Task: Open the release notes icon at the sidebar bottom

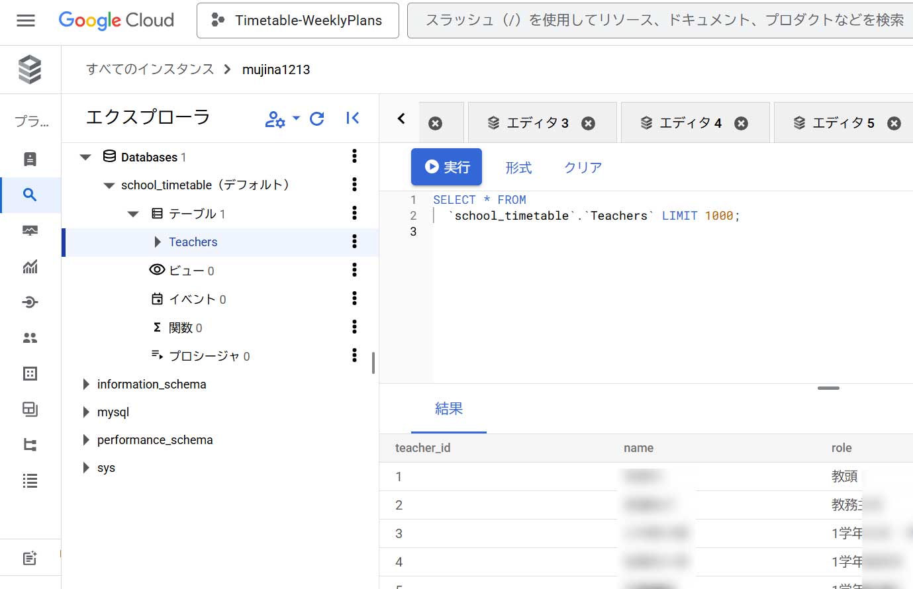Action: [x=30, y=559]
